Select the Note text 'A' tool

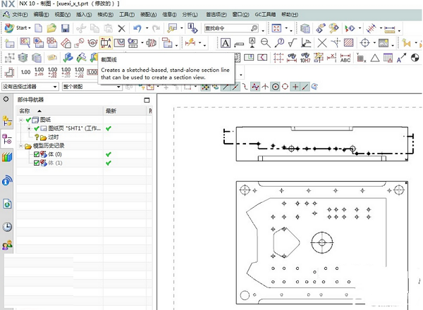point(225,43)
